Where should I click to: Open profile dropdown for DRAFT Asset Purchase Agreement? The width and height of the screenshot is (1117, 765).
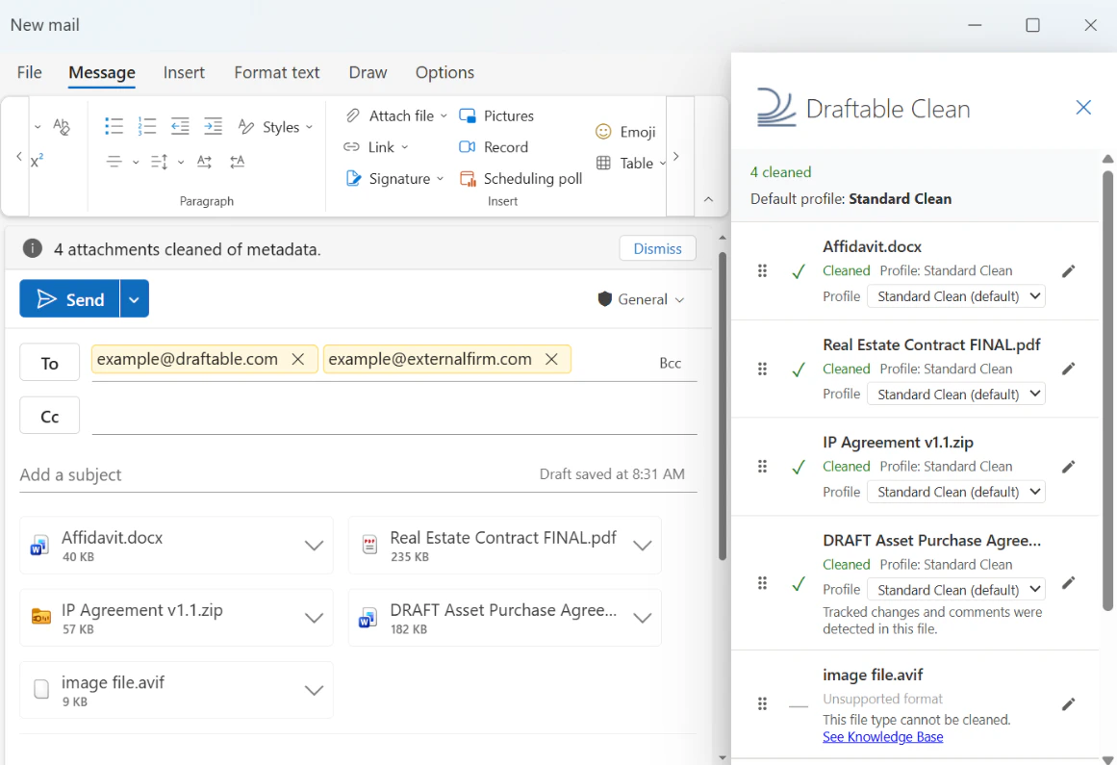coord(955,590)
